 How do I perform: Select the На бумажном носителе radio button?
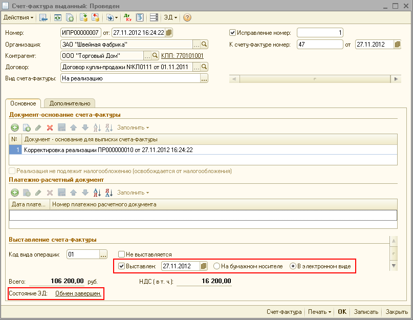[217, 266]
